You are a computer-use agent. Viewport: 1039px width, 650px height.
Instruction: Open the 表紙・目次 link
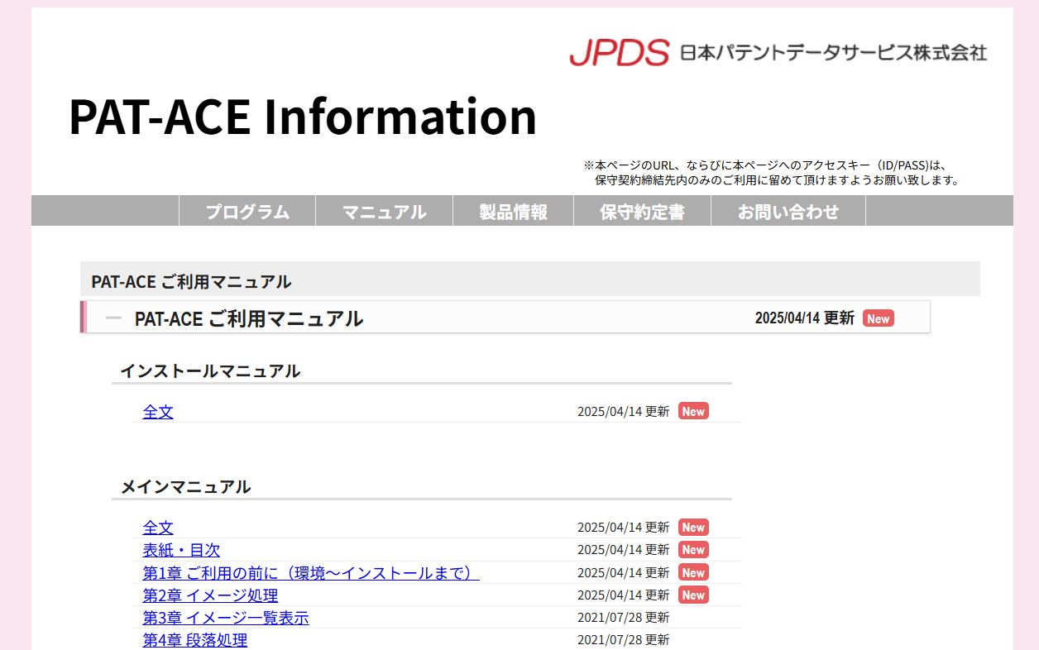click(181, 550)
